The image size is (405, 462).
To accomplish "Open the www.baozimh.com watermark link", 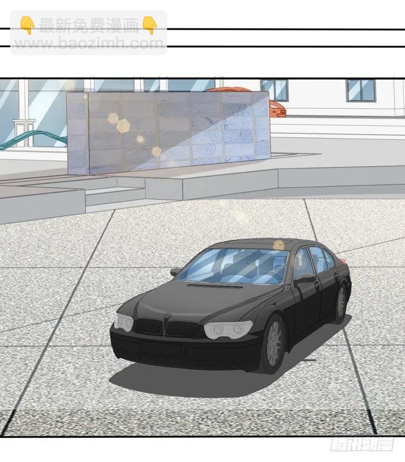I will (x=89, y=44).
